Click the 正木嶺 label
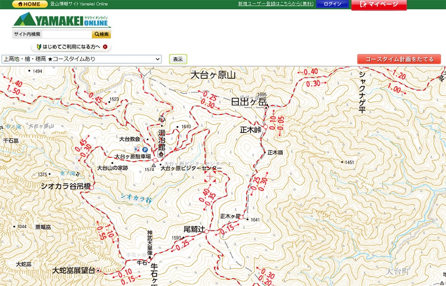This screenshot has width=446, height=286. point(275,153)
